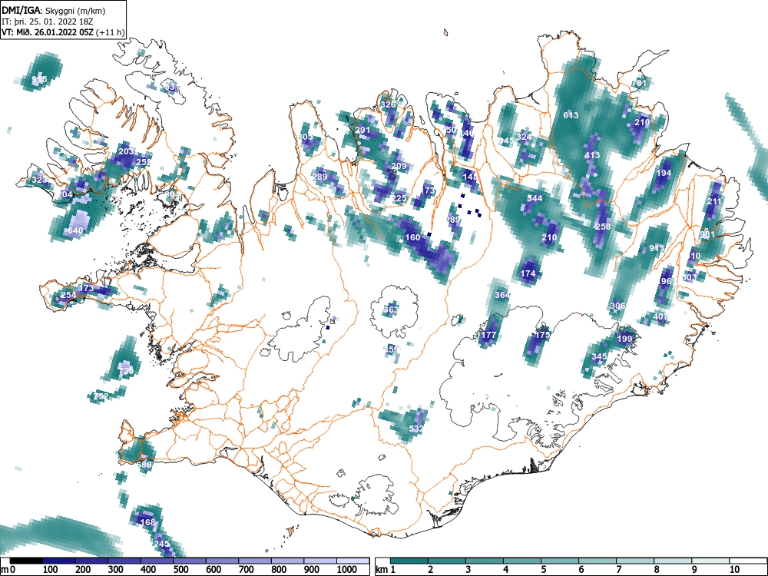Screen dimensions: 768x576
Task: Click the '10' km legend tick label
Action: (x=735, y=570)
